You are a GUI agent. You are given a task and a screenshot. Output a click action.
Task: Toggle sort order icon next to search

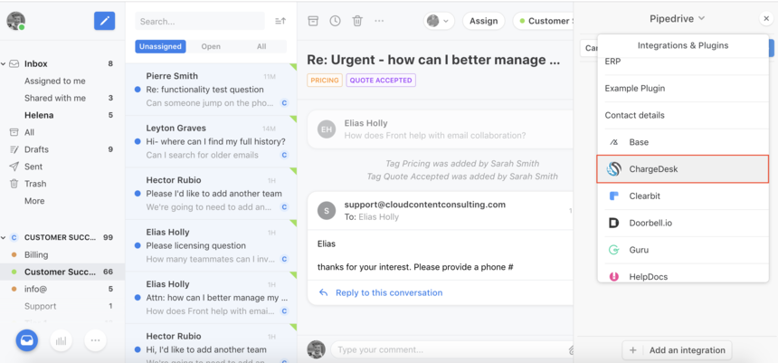(280, 21)
